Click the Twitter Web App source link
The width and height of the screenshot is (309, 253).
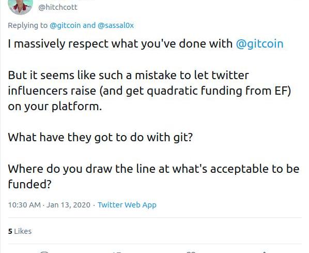point(127,205)
